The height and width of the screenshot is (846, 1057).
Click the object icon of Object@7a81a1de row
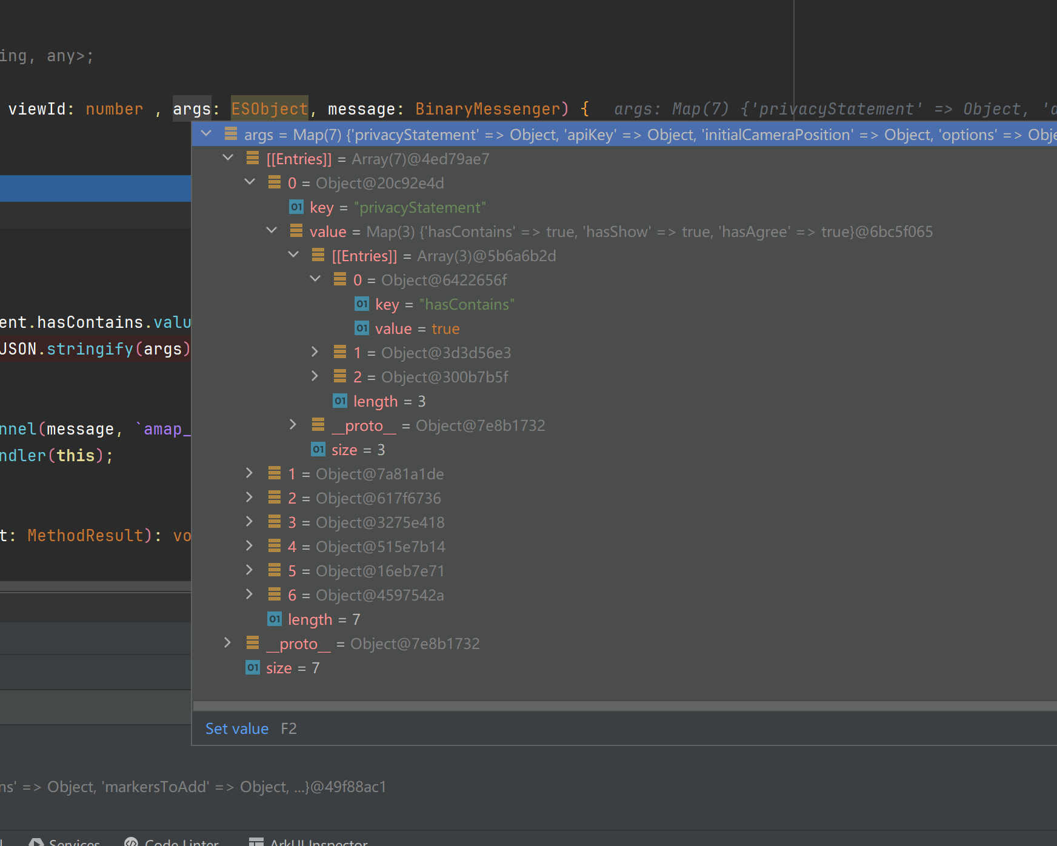tap(275, 473)
